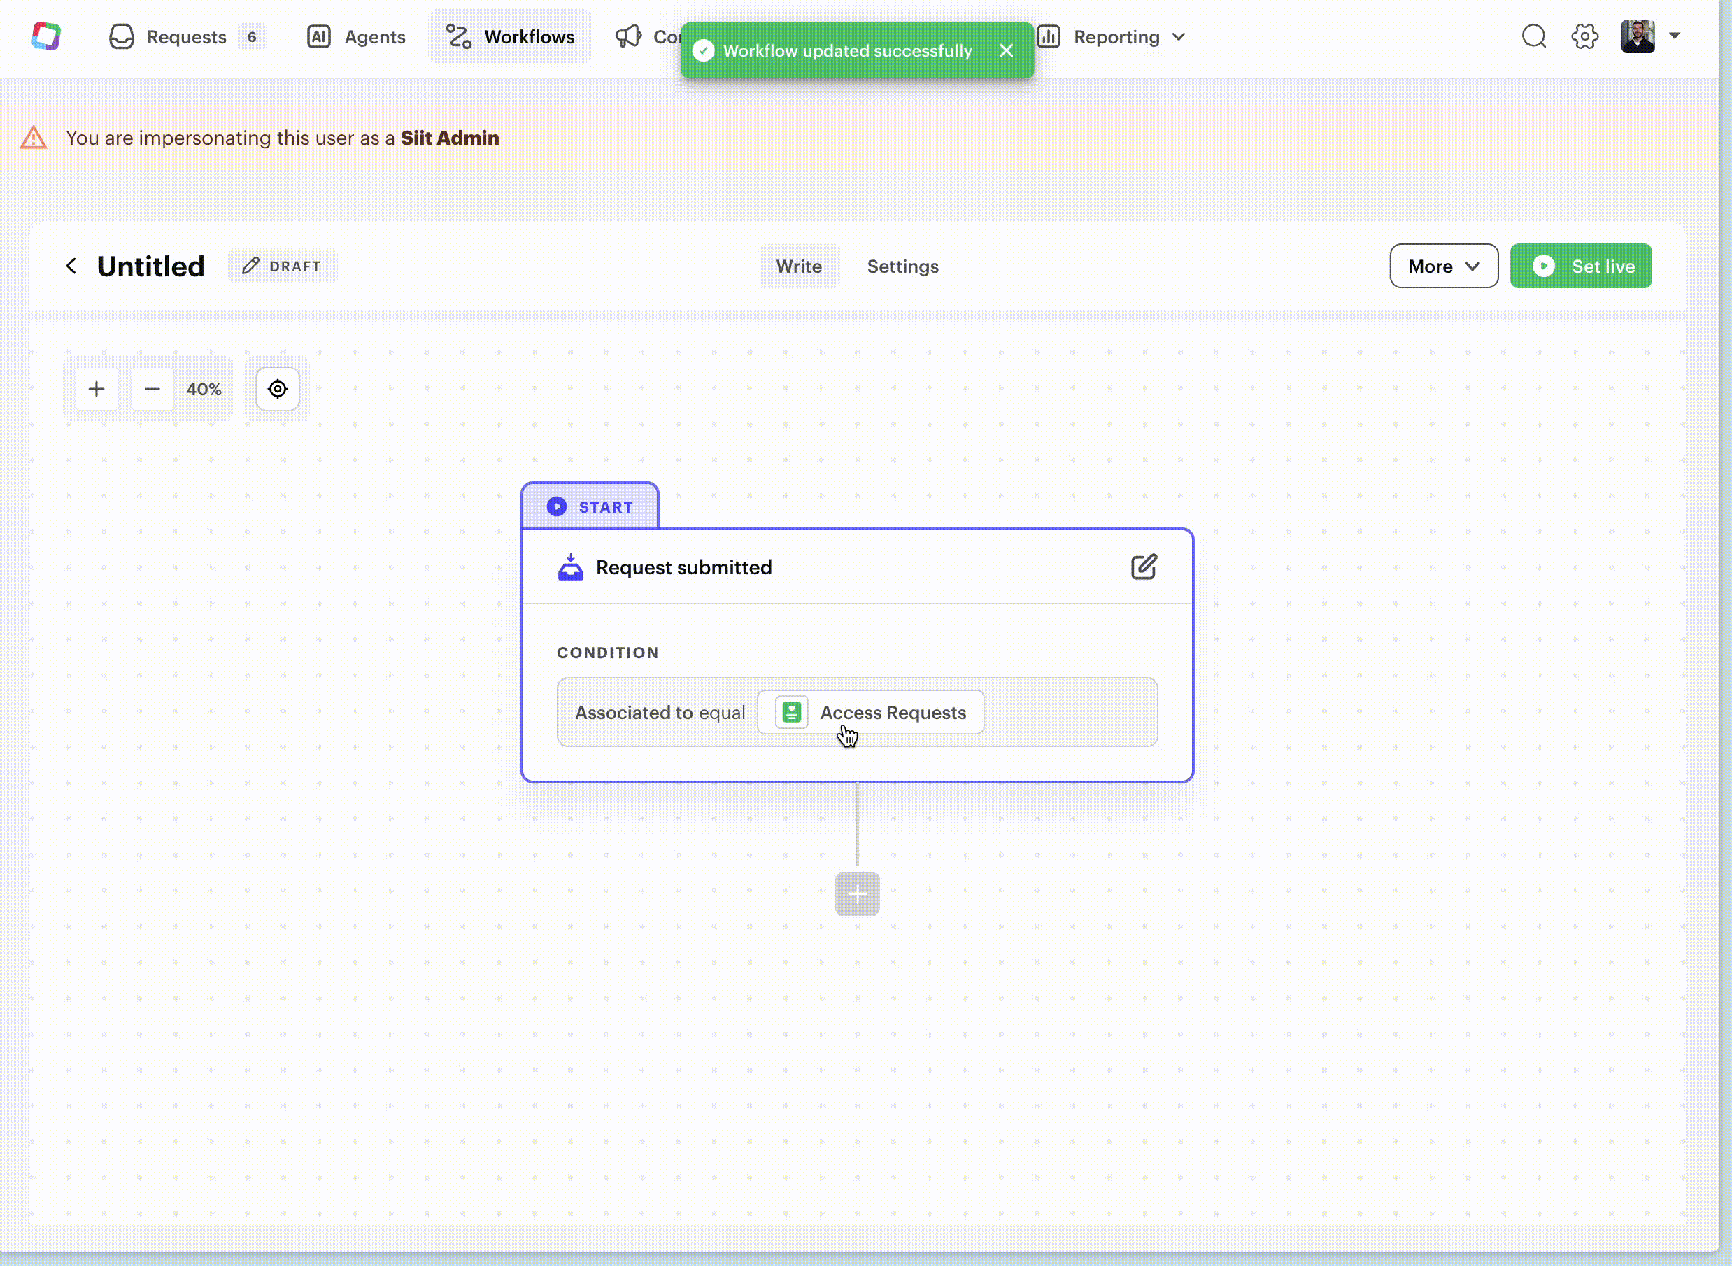Dismiss the workflow updated notification
The image size is (1732, 1266).
pos(1005,50)
